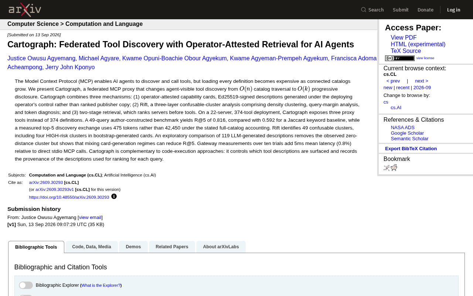This screenshot has width=473, height=296.
Task: Change browse context to cs.AI
Action: (x=396, y=108)
